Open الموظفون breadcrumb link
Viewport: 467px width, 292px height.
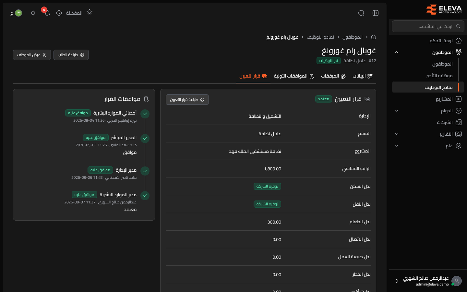pyautogui.click(x=353, y=37)
